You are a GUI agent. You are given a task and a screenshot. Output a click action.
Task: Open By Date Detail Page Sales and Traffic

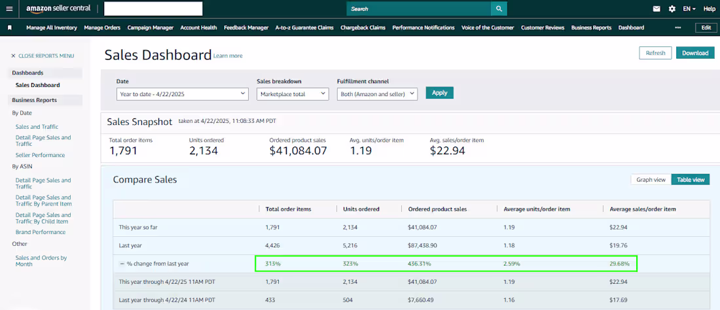[43, 141]
